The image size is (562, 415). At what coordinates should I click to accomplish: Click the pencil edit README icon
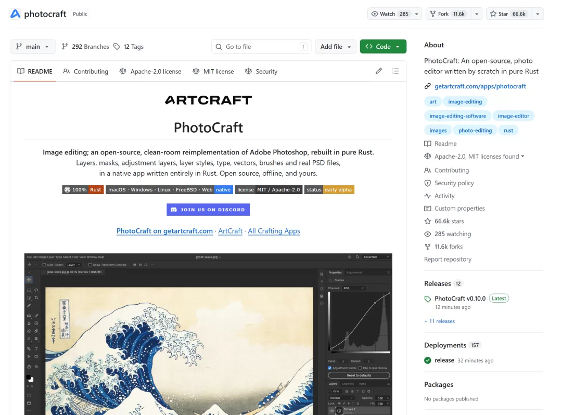tap(378, 71)
